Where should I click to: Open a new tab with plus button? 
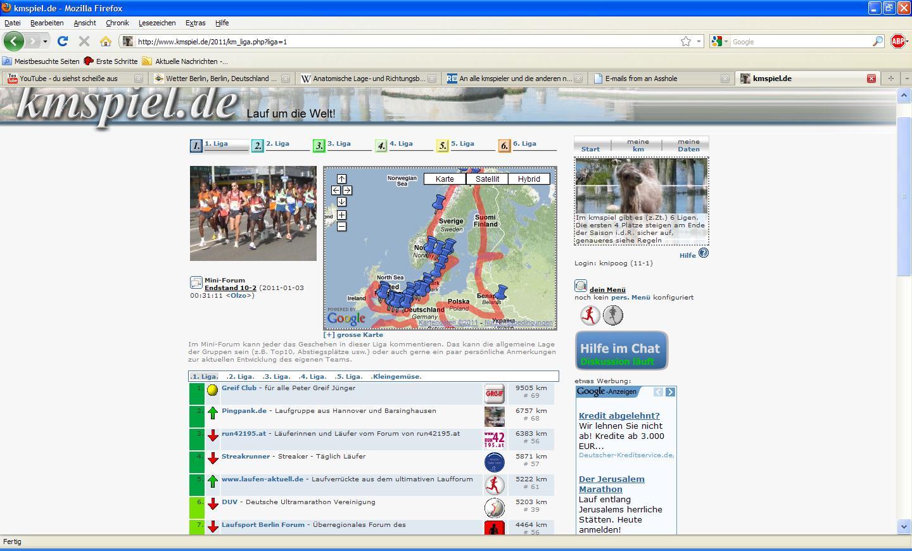click(890, 79)
